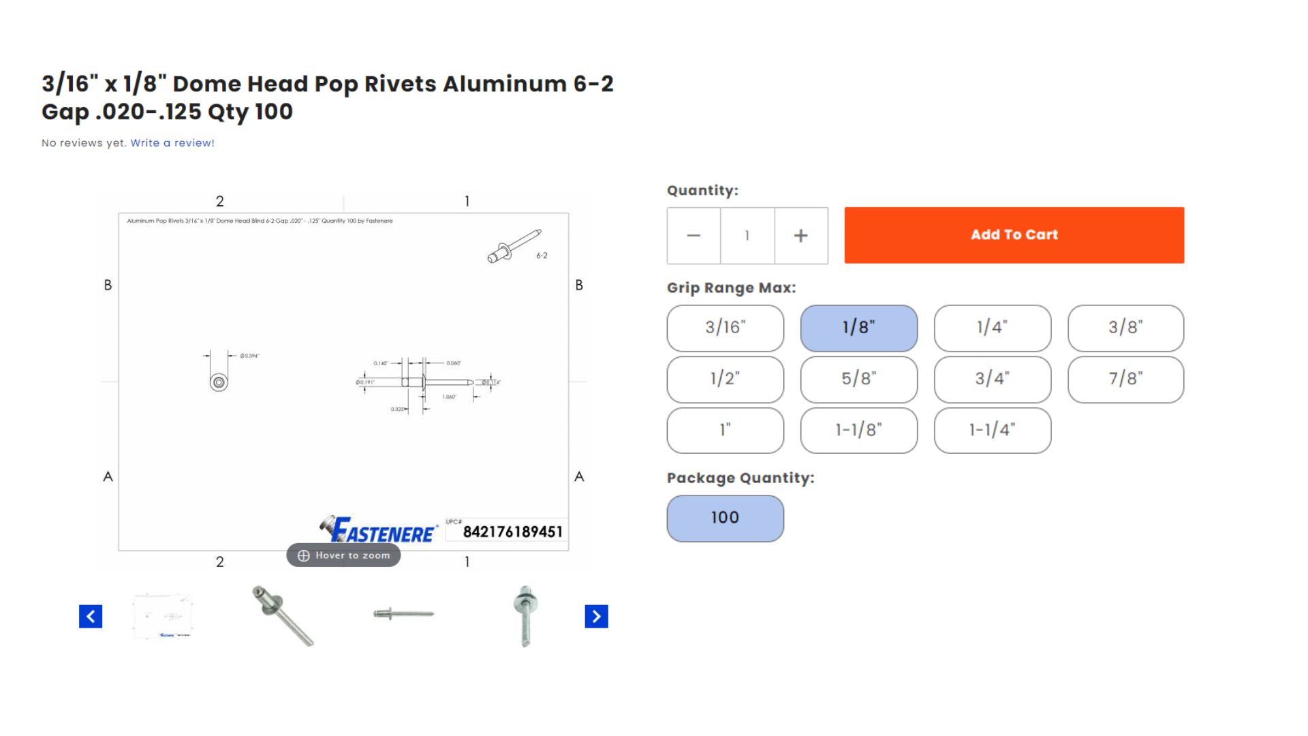1308x736 pixels.
Task: Increase quantity with the plus button
Action: pyautogui.click(x=800, y=235)
